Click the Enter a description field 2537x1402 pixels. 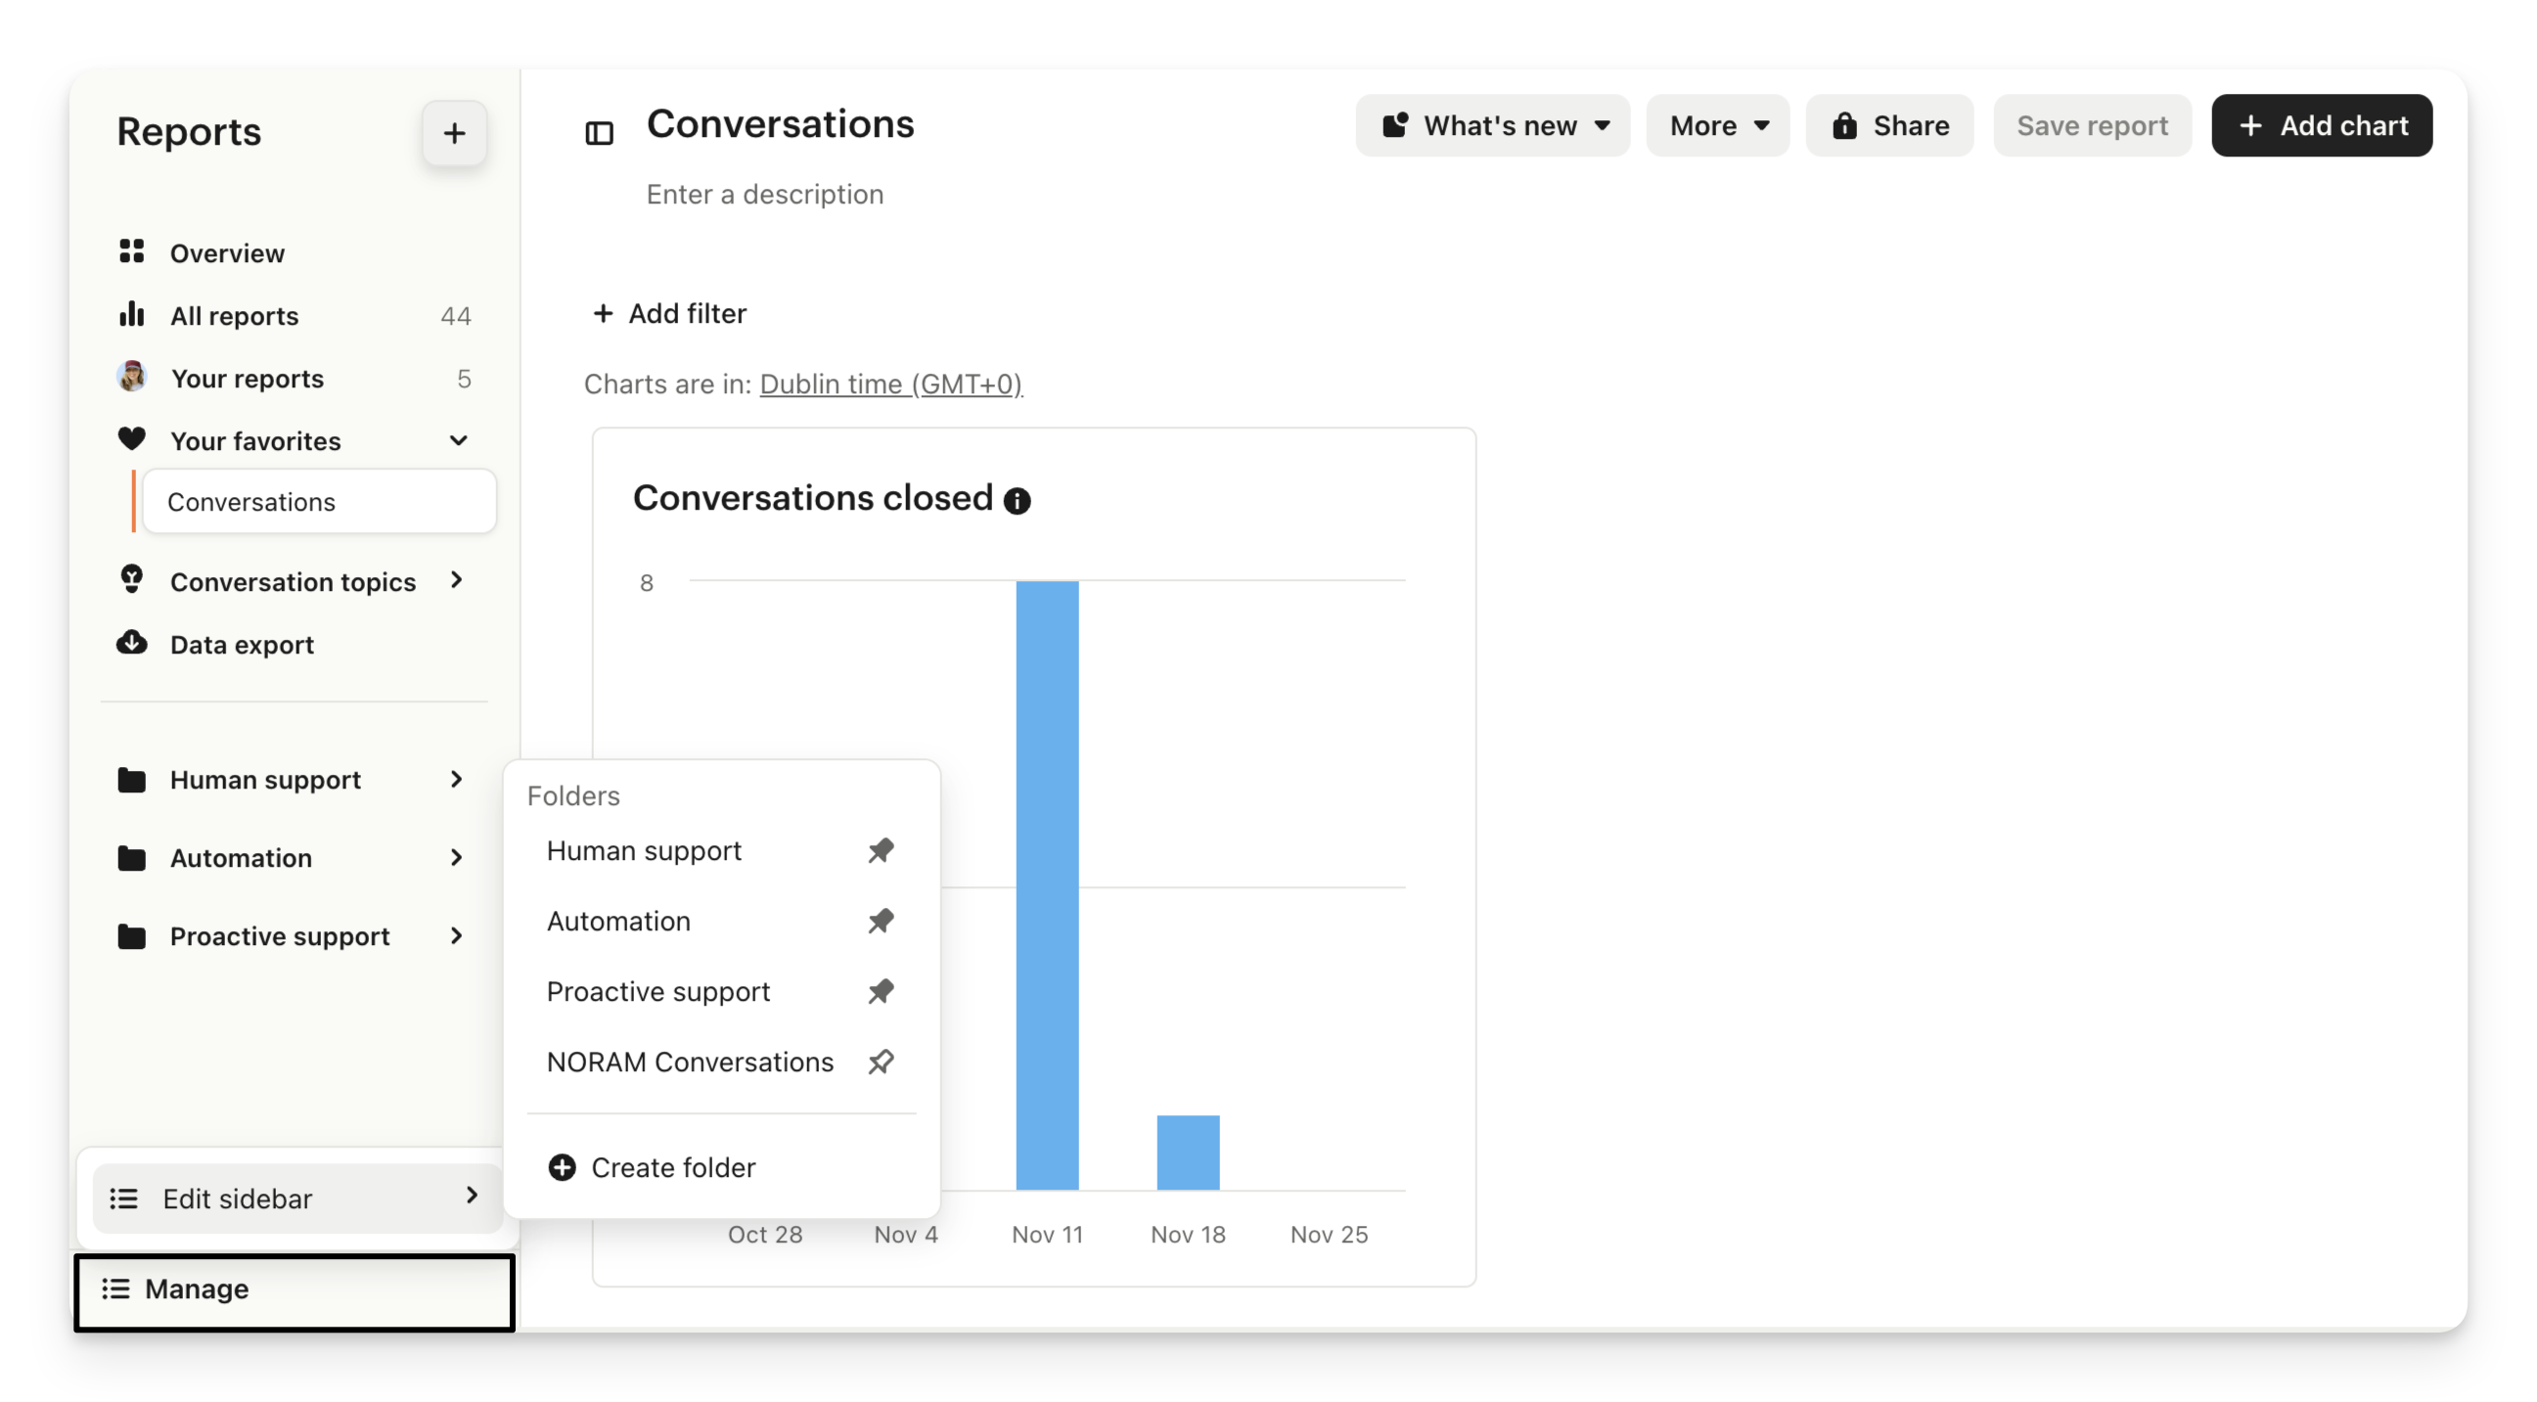pyautogui.click(x=764, y=194)
